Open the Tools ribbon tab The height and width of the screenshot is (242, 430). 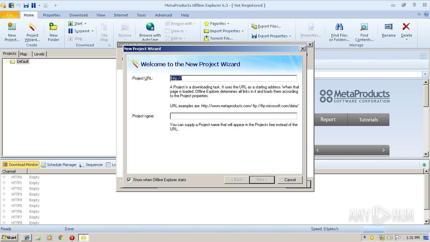tap(141, 15)
